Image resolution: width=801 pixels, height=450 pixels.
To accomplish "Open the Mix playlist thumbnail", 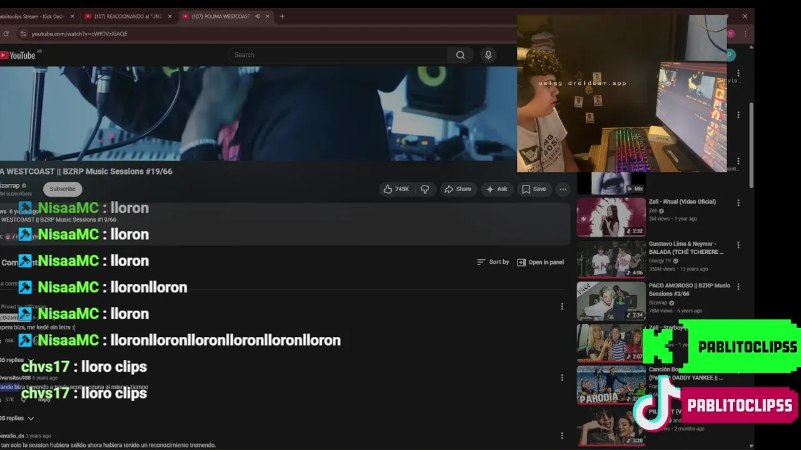I will tap(611, 183).
